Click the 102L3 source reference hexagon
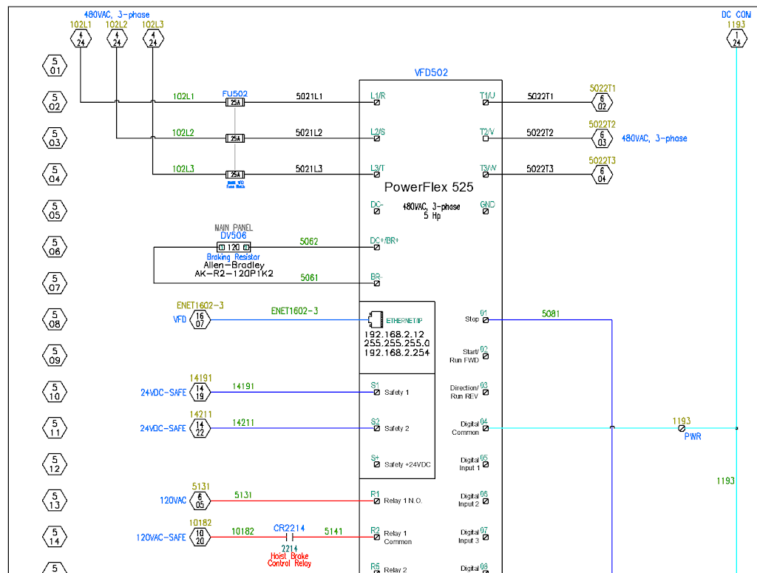This screenshot has height=573, width=757. (153, 38)
